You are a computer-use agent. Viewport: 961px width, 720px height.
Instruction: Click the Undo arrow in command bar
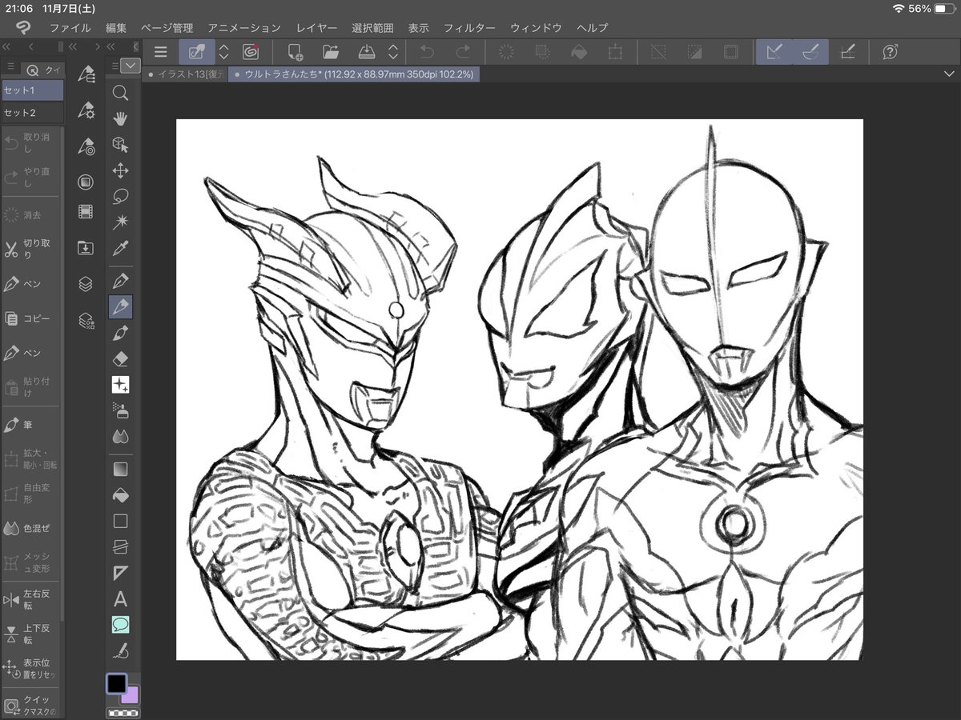click(428, 52)
